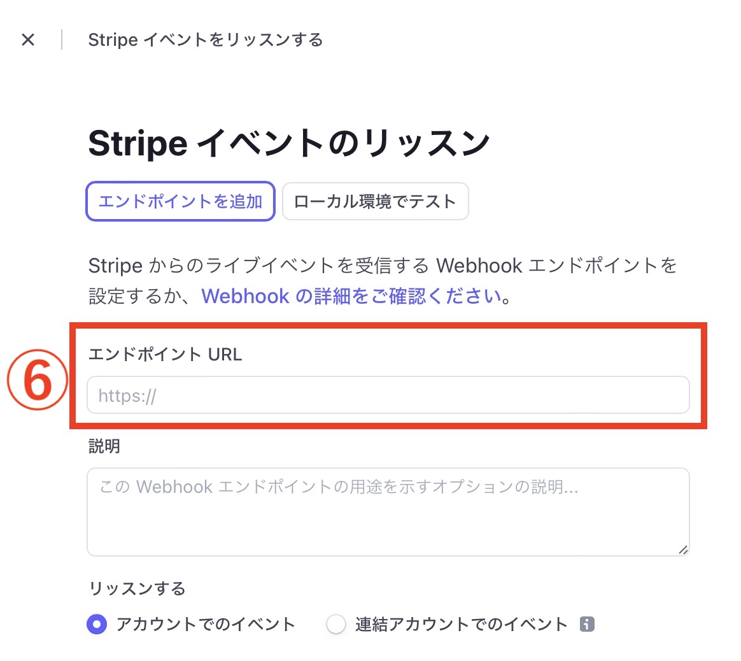This screenshot has height=661, width=741.
Task: Click the リッスンする section label
Action: 136,588
